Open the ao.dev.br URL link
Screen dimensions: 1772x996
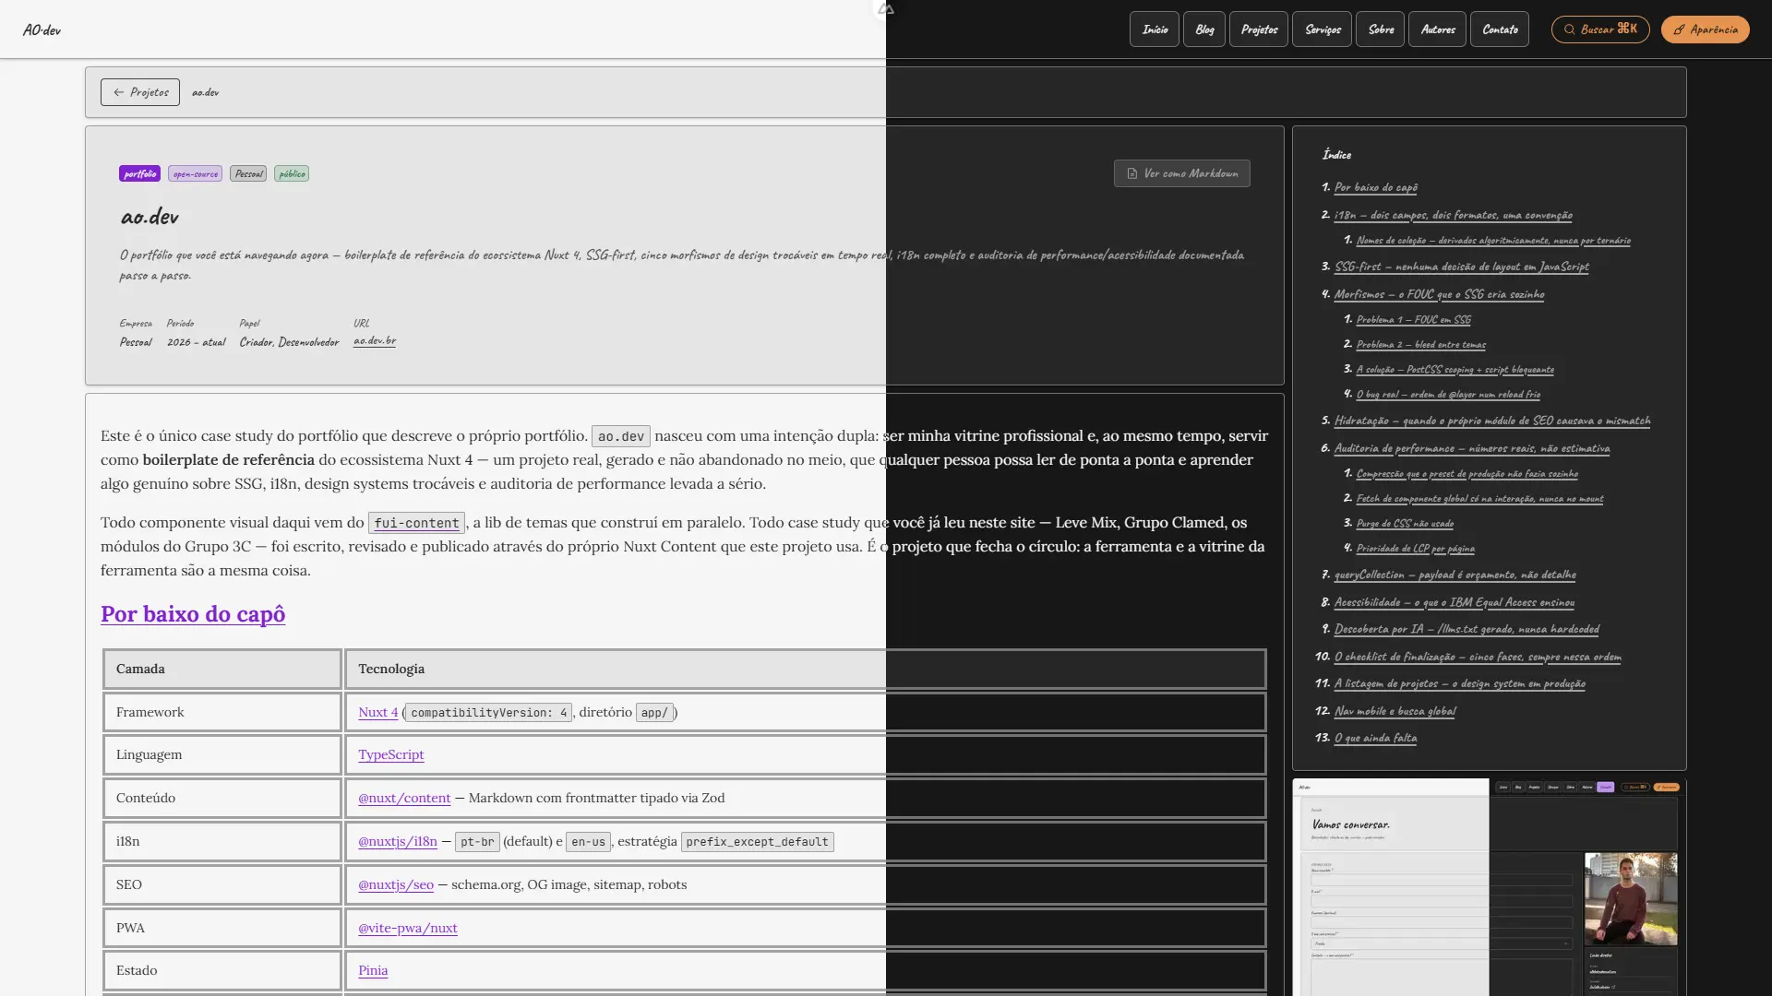[x=375, y=340]
